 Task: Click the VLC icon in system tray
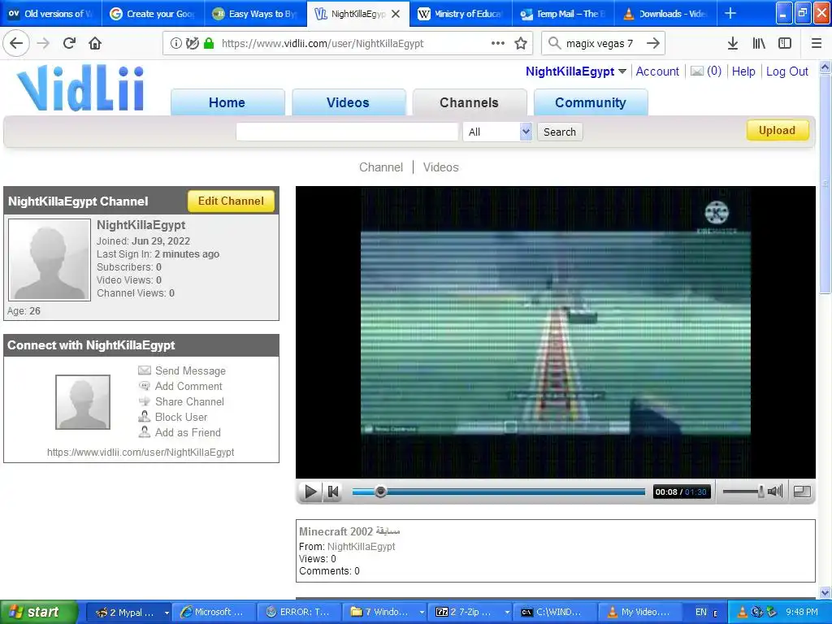742,612
